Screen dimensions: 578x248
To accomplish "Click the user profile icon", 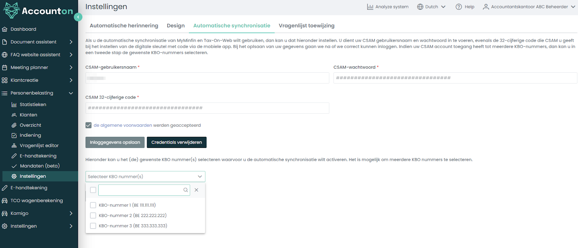I will [x=486, y=7].
